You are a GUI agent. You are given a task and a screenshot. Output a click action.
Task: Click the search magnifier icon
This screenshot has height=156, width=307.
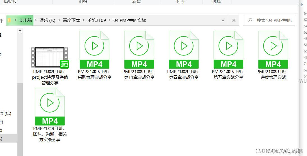click(x=250, y=20)
